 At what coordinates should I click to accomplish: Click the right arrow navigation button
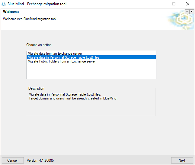coord(192,12)
